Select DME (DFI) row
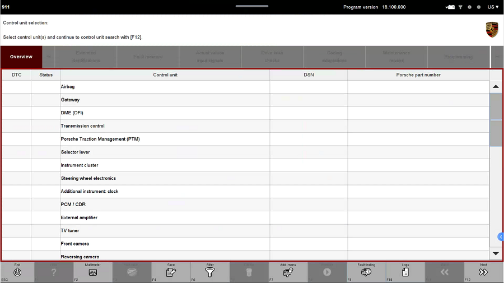Image resolution: width=504 pixels, height=283 pixels. point(246,113)
